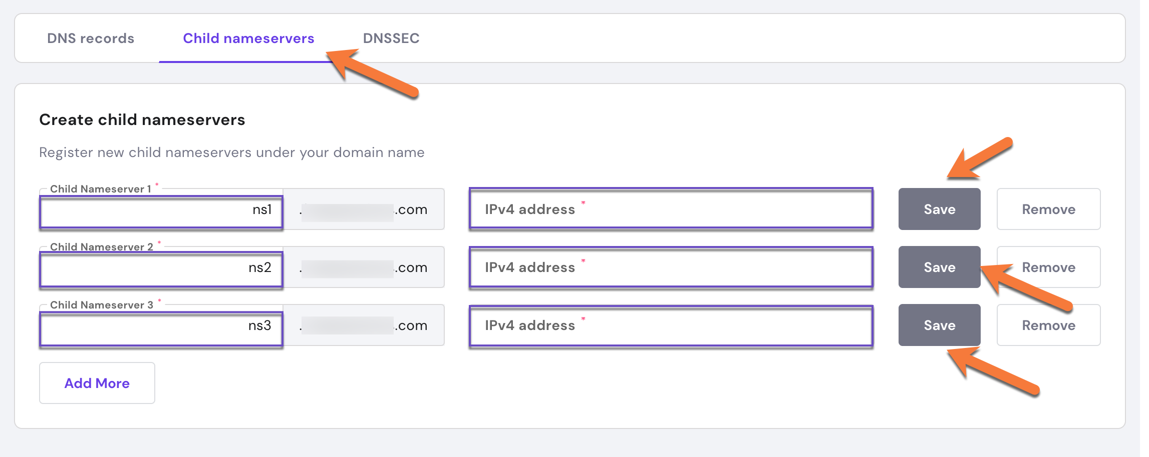1149x457 pixels.
Task: Remove Child Nameserver 1
Action: pos(1048,209)
